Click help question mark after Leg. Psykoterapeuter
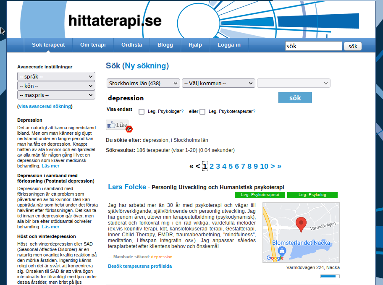383x285 pixels. (254, 112)
